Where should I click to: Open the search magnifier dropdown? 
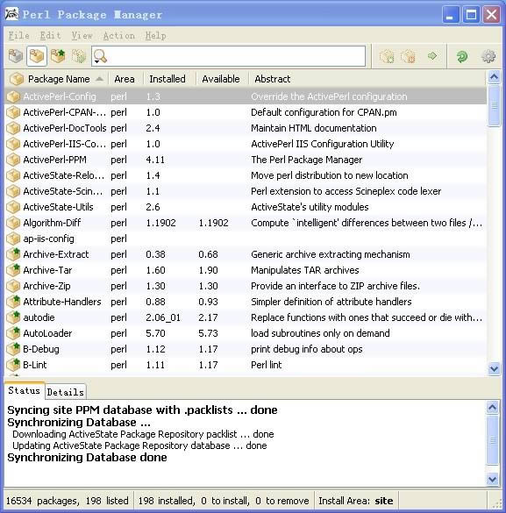100,56
